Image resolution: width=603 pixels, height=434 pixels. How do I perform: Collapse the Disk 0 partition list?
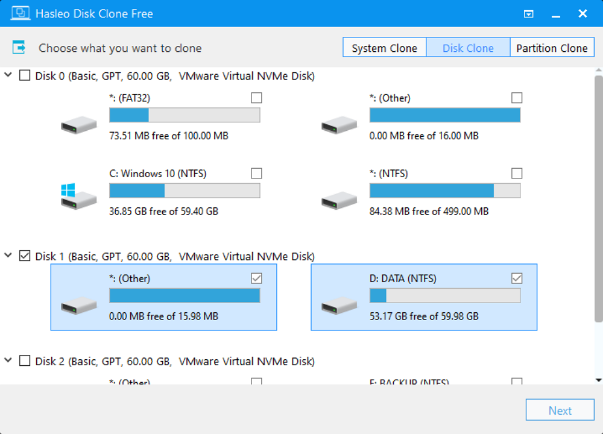pyautogui.click(x=8, y=75)
